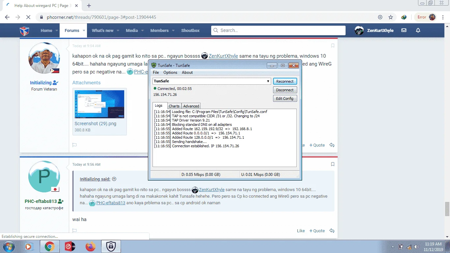This screenshot has height=253, width=450.
Task: Reply to PHC-eftabs813 post using arrow icon
Action: [x=332, y=231]
